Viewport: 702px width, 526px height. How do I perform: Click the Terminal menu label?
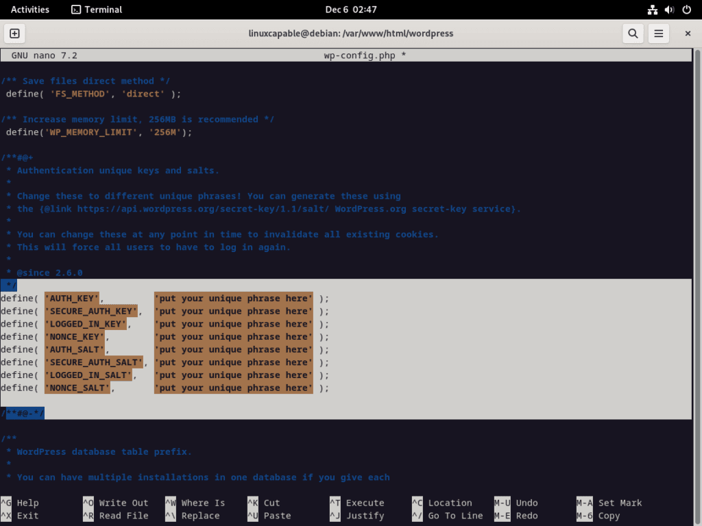point(102,9)
